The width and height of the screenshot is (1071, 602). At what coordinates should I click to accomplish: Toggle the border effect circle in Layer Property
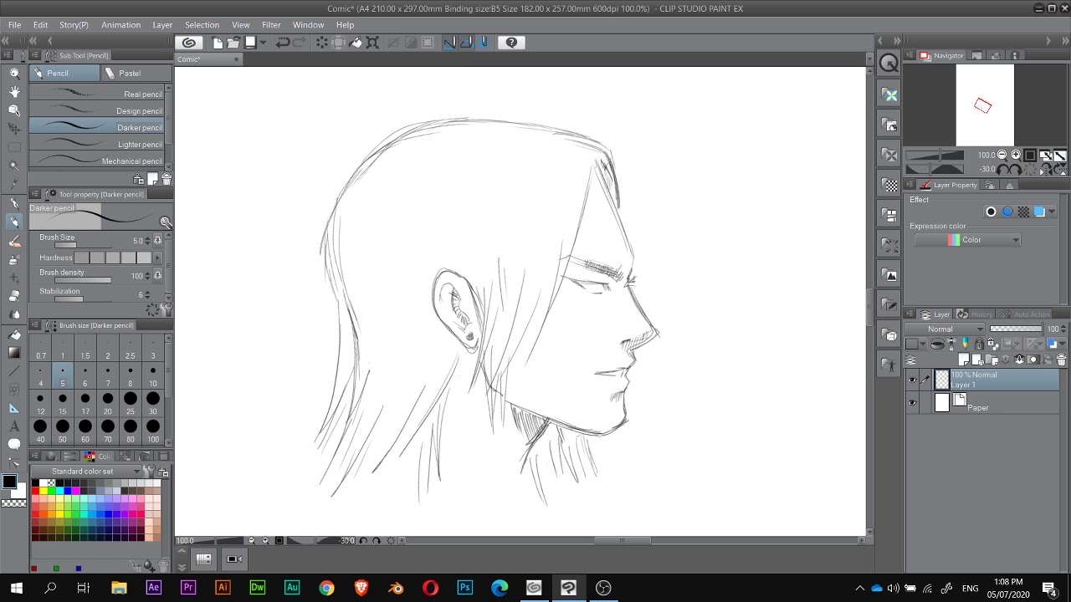coord(992,212)
